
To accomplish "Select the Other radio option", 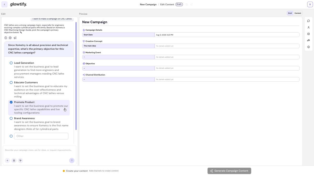I will 11,136.
